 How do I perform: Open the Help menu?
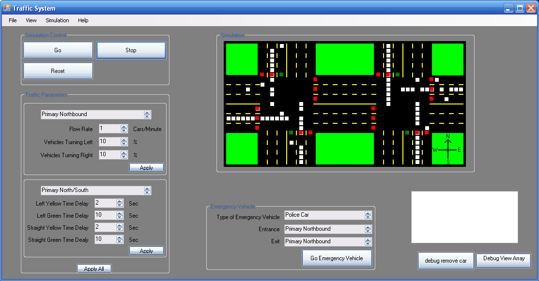coord(83,20)
